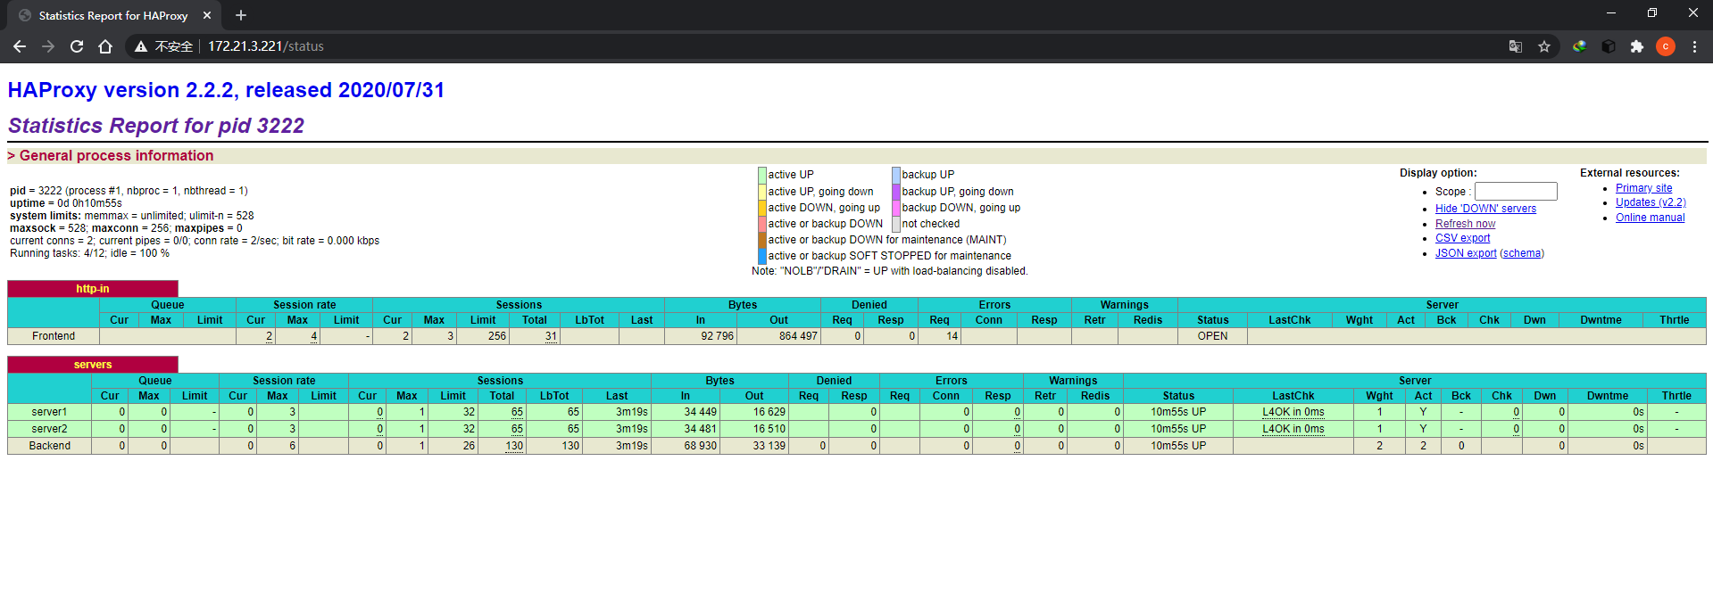
Task: Click the Frontend row label
Action: click(54, 336)
